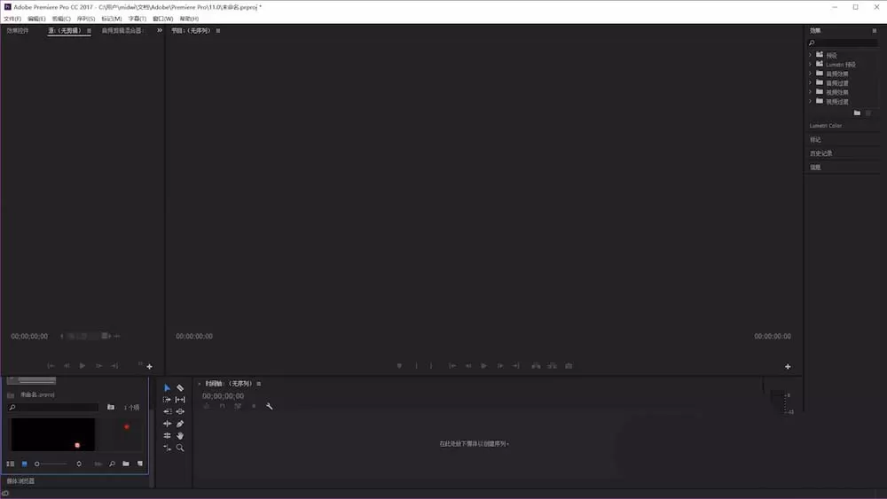Select the Track Select Forward tool

(167, 400)
